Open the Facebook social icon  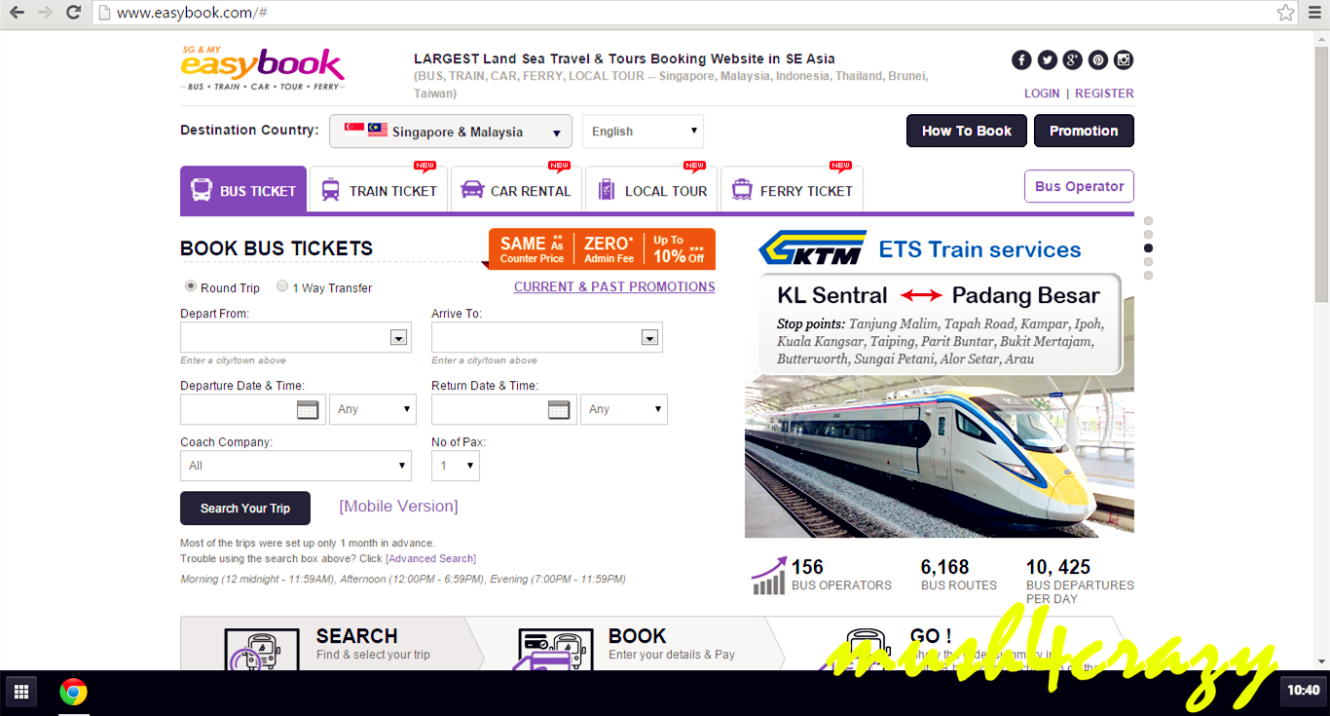(x=1021, y=60)
